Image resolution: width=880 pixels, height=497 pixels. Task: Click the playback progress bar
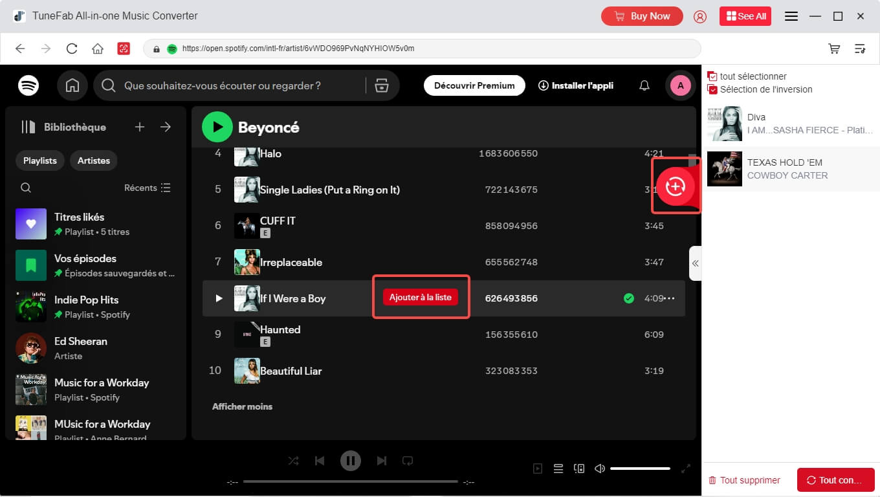pyautogui.click(x=351, y=481)
